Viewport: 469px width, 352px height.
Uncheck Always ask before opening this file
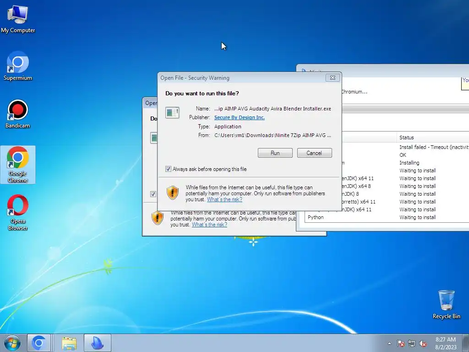tap(168, 169)
